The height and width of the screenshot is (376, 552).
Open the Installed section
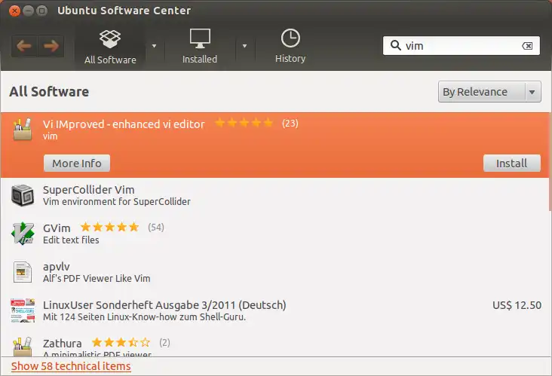(200, 47)
